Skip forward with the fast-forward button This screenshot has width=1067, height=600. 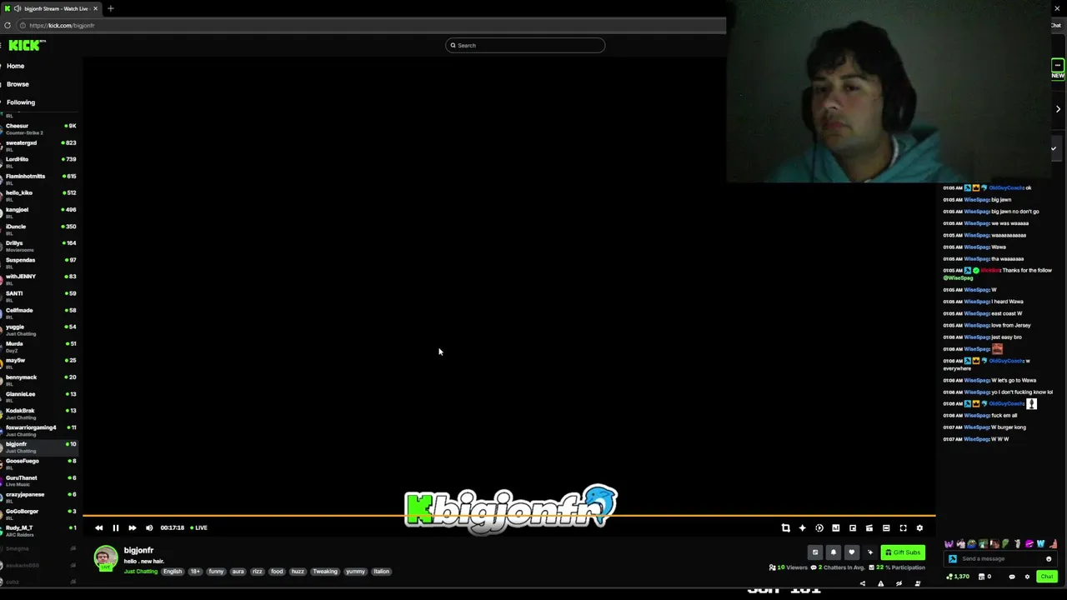(133, 527)
